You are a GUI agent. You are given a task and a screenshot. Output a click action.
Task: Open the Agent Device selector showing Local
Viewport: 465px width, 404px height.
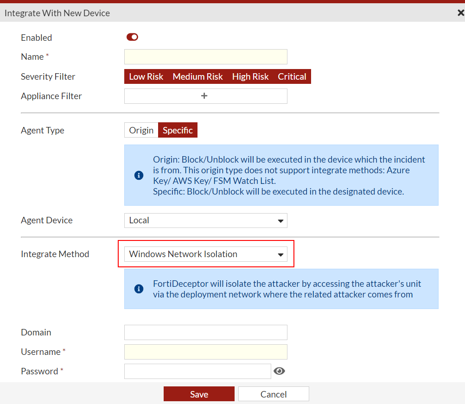coord(205,221)
